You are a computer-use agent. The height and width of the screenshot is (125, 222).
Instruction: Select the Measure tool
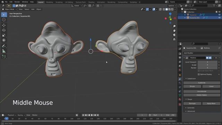4,51
